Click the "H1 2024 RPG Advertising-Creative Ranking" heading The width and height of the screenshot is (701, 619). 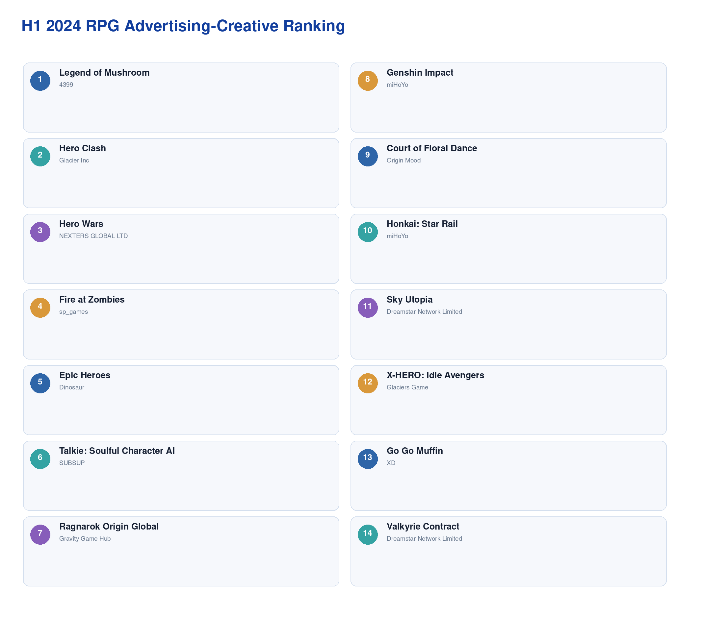coord(183,26)
